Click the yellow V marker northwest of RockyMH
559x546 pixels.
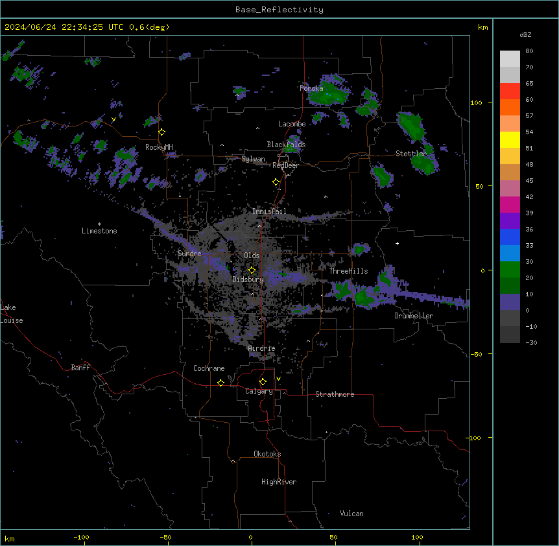pos(113,119)
